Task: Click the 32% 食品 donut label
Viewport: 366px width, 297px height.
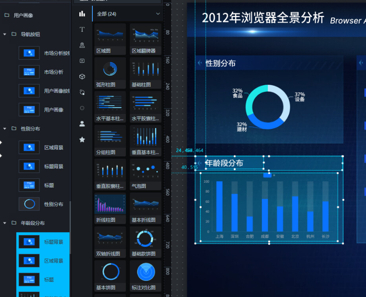Action: click(238, 93)
